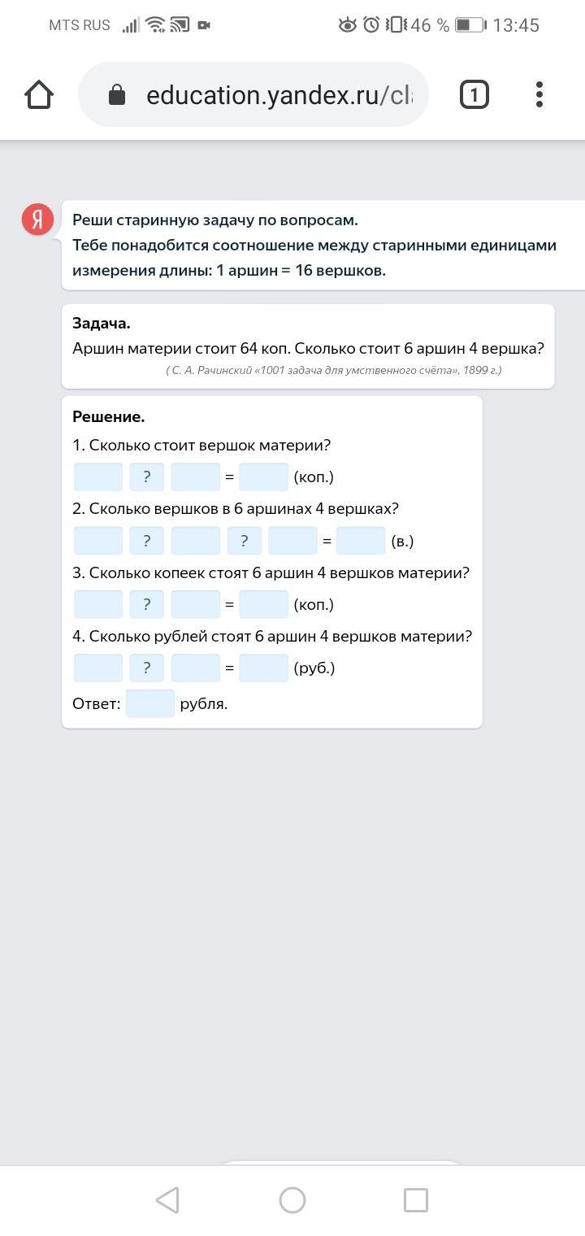
Task: Open the tab switcher showing 1 tab
Action: (474, 95)
